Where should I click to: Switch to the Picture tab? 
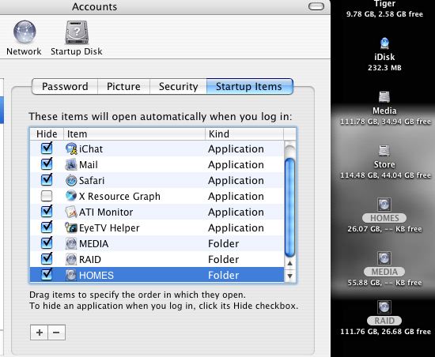pyautogui.click(x=123, y=86)
